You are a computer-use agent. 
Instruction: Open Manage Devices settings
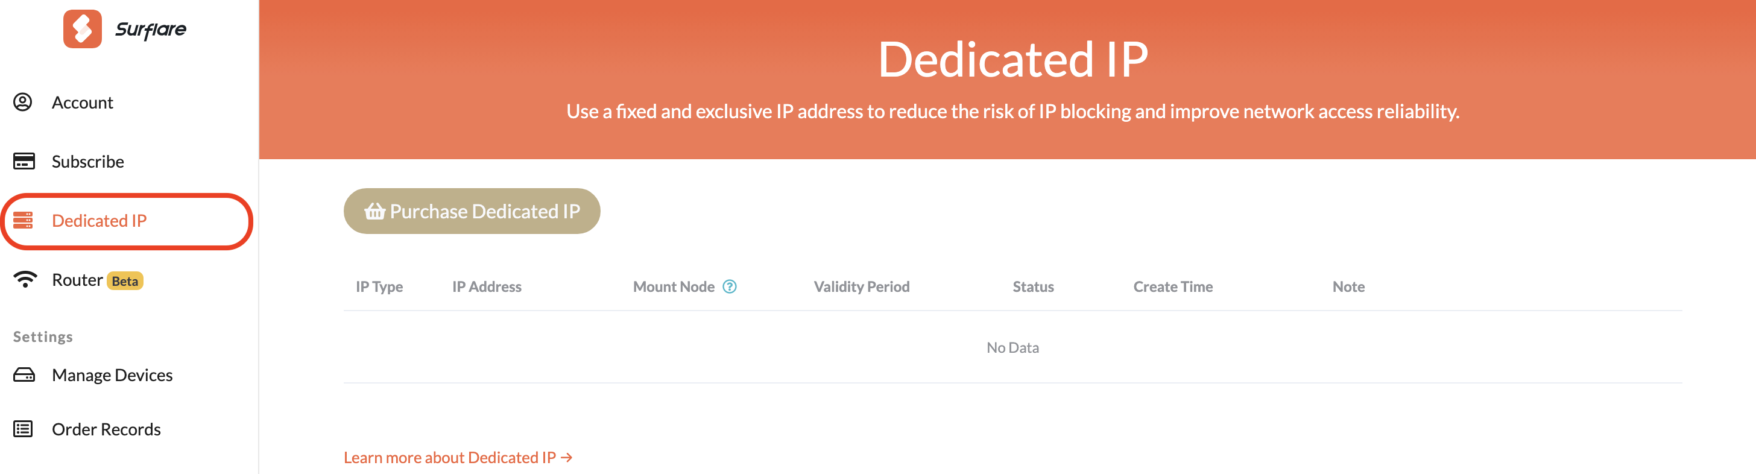coord(113,375)
